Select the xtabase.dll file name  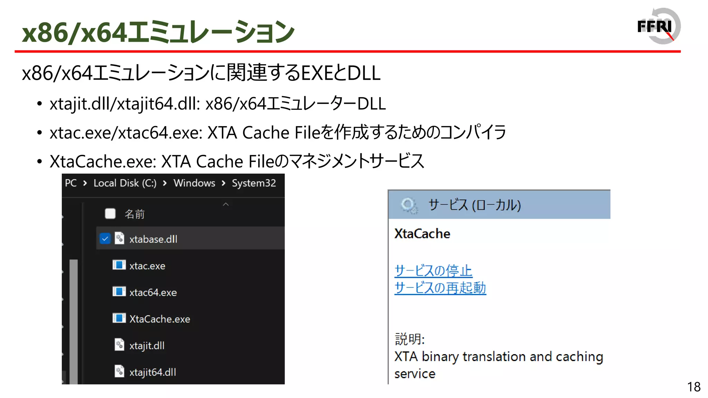[x=153, y=239]
